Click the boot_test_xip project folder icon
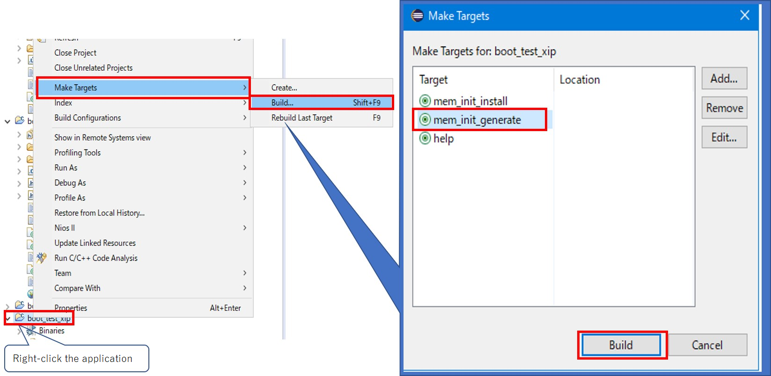771x376 pixels. 20,318
